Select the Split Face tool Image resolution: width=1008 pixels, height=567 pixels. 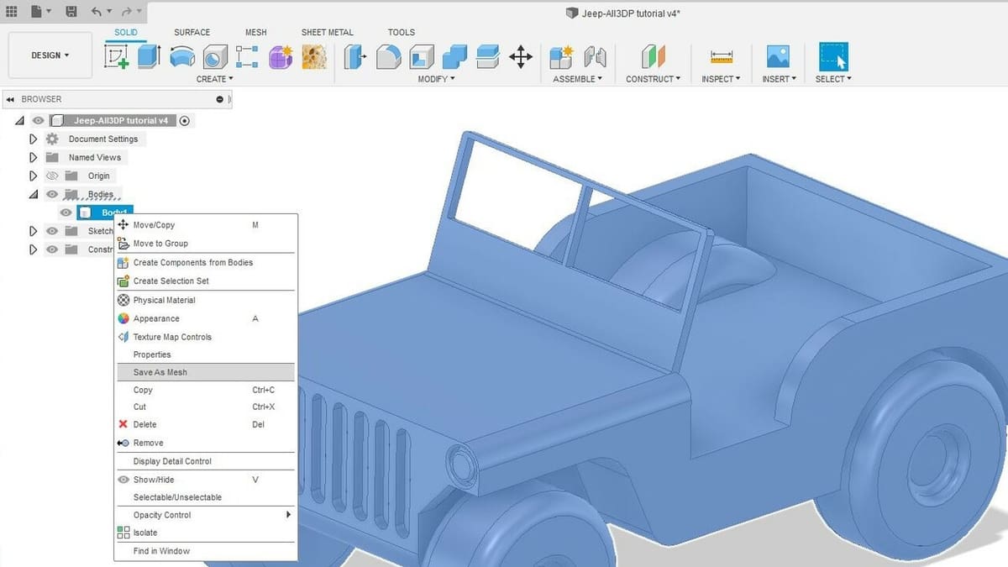point(487,57)
